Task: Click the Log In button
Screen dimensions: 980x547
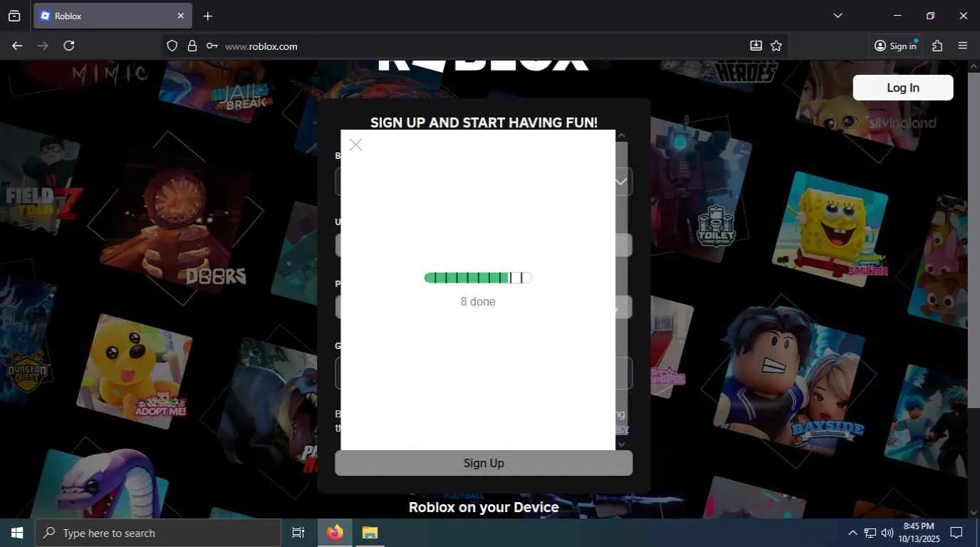Action: (903, 88)
